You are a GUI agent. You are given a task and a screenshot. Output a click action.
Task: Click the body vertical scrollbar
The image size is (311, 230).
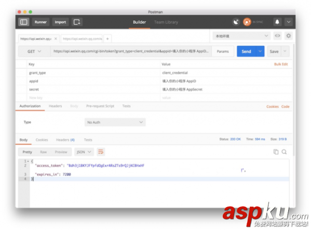294,99
